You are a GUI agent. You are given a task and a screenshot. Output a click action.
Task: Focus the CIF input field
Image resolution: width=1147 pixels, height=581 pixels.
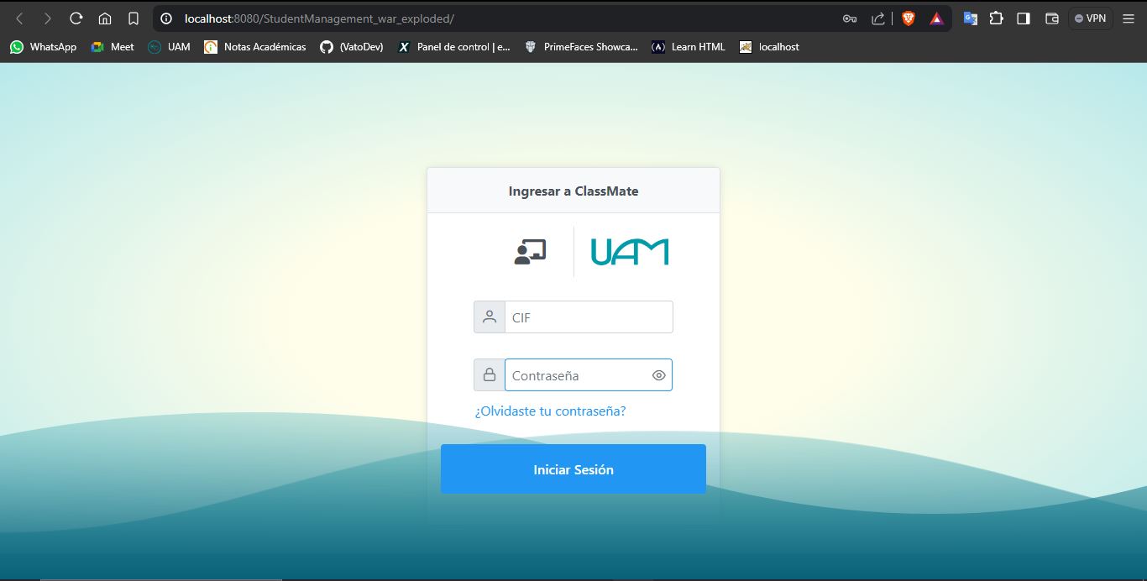pyautogui.click(x=588, y=317)
